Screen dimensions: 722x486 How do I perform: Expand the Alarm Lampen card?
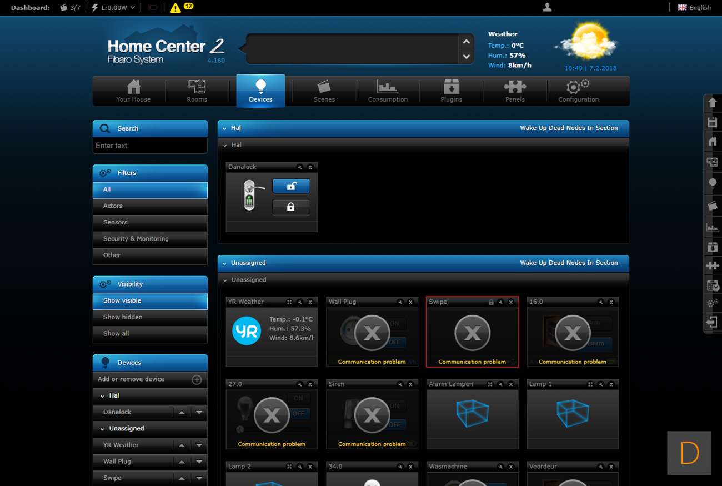click(x=490, y=384)
